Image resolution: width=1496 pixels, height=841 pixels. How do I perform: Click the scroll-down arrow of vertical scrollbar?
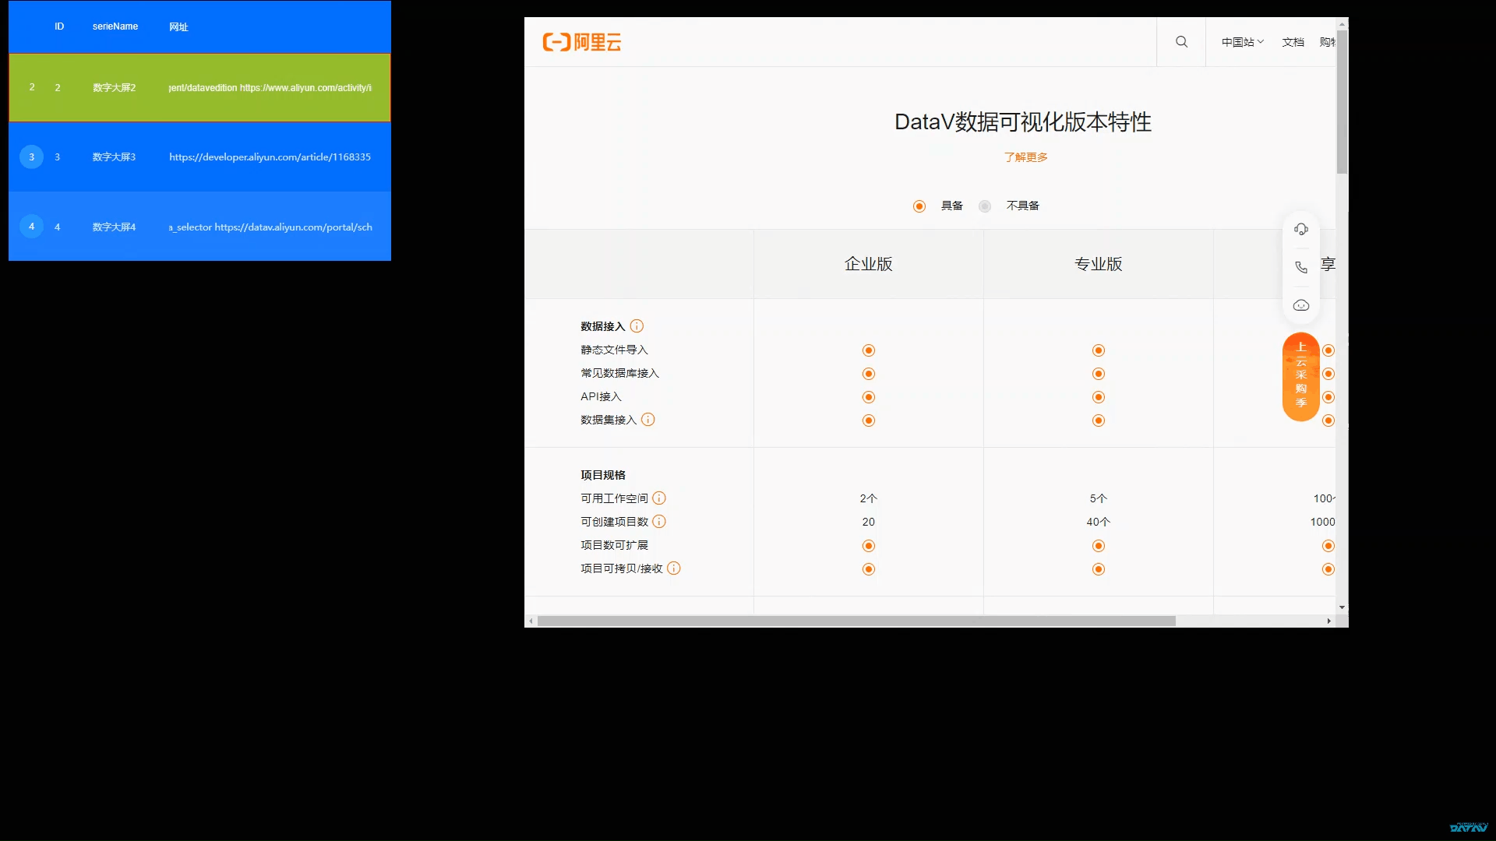(x=1342, y=607)
